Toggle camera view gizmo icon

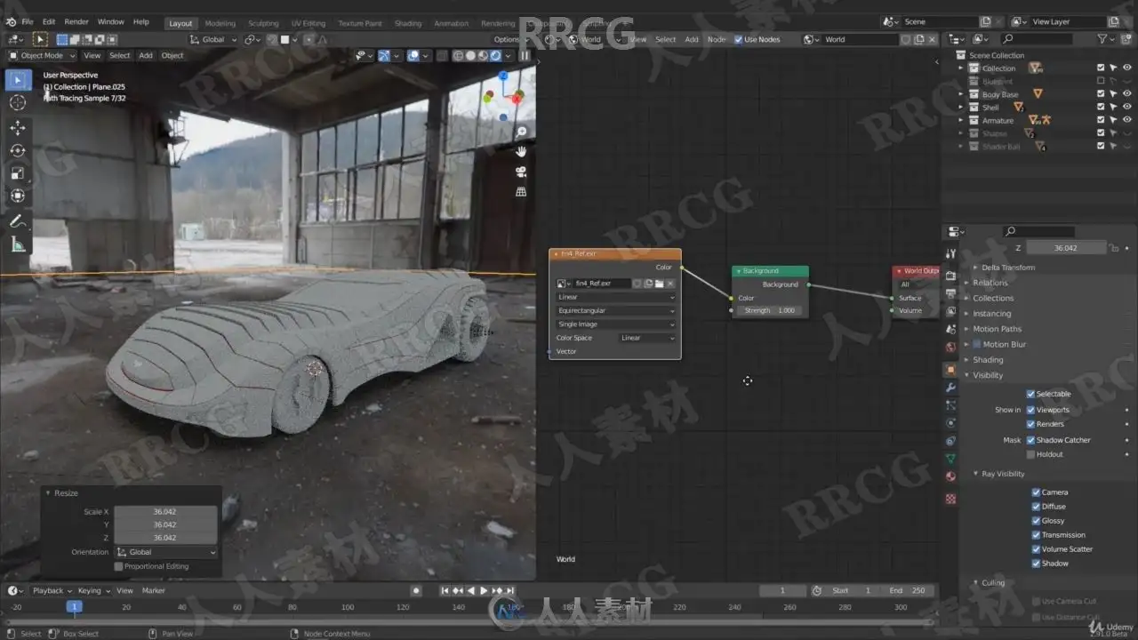[x=521, y=172]
